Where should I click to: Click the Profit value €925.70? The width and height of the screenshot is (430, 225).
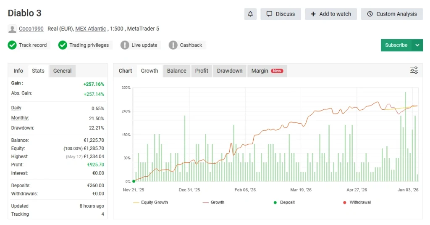point(96,165)
